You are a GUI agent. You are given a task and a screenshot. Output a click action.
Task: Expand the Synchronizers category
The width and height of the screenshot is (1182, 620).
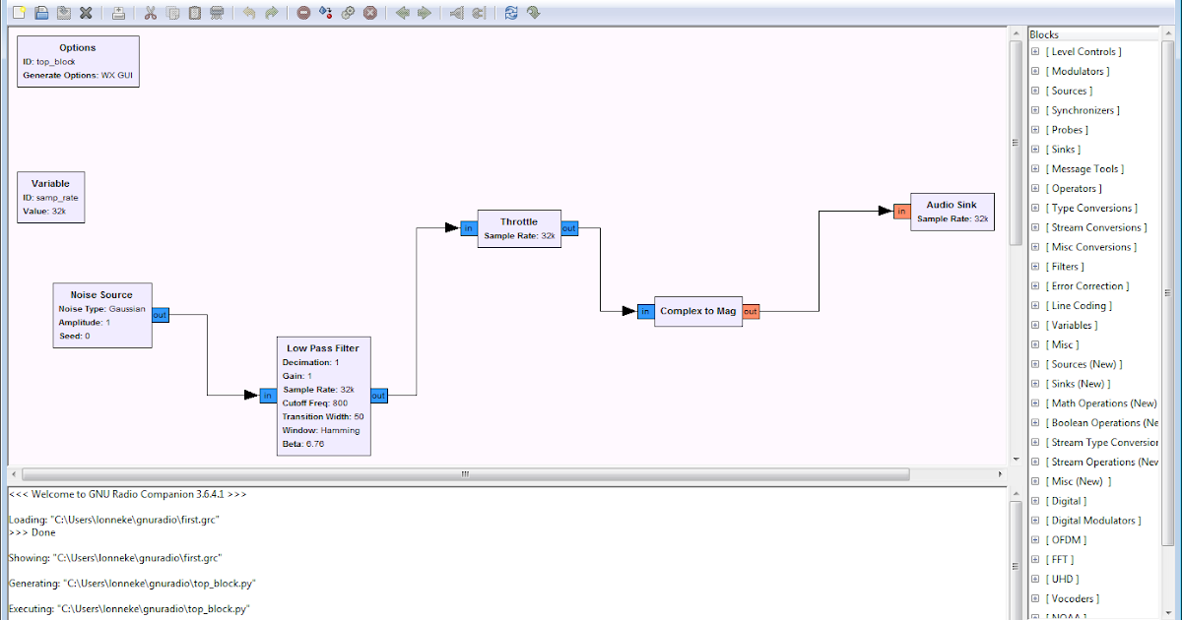point(1035,110)
